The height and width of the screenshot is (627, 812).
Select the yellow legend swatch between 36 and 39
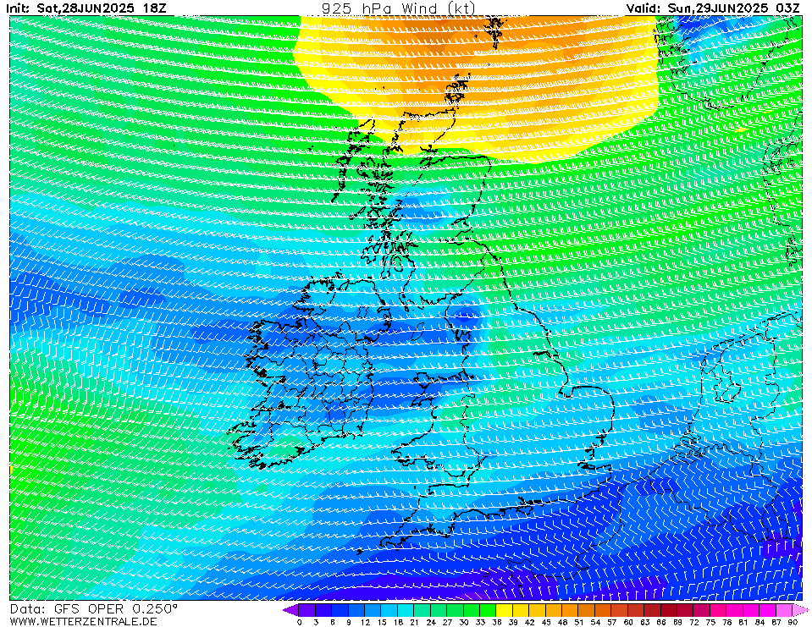(x=505, y=609)
